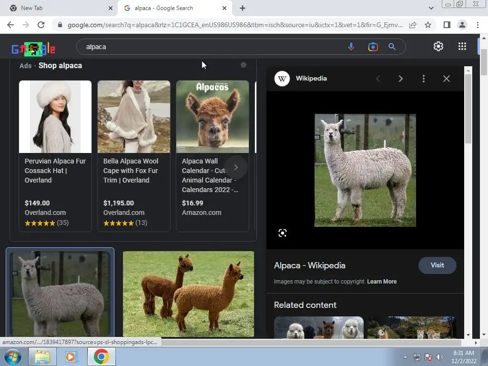Open the Google apps grid
The image size is (488, 366).
coord(462,46)
